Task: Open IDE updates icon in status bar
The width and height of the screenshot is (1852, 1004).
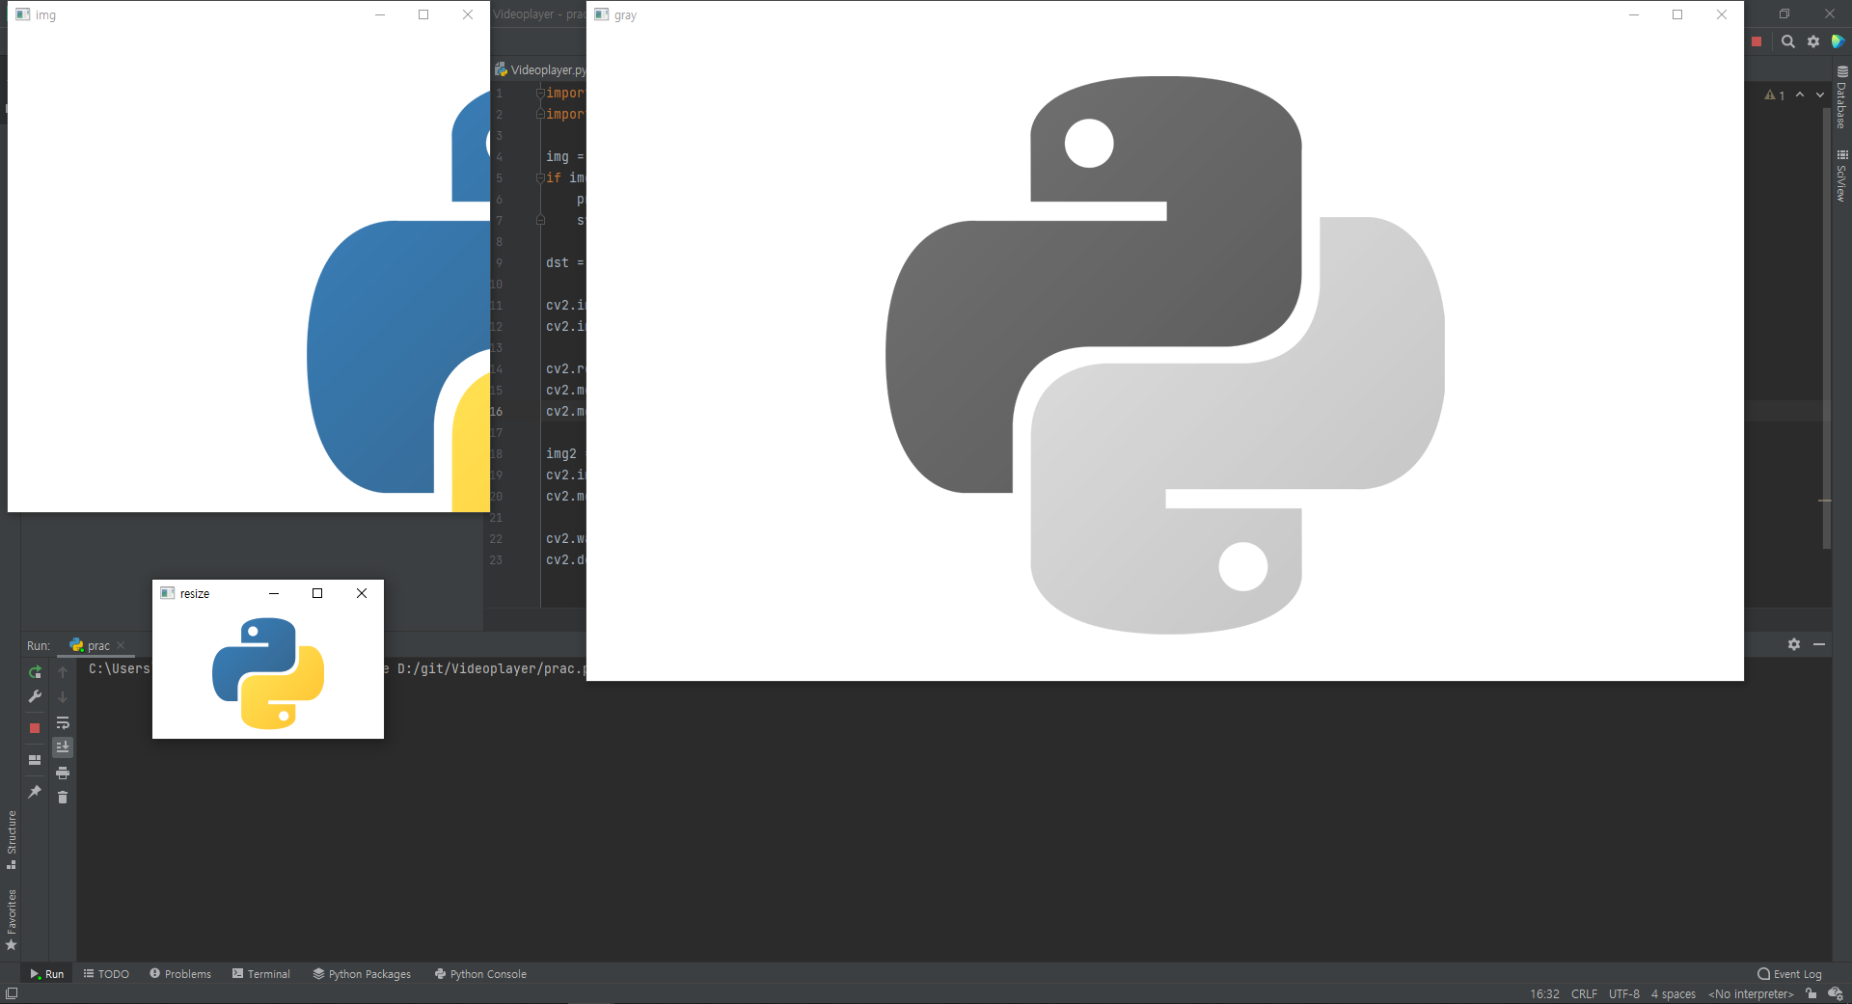Action: tap(1836, 993)
